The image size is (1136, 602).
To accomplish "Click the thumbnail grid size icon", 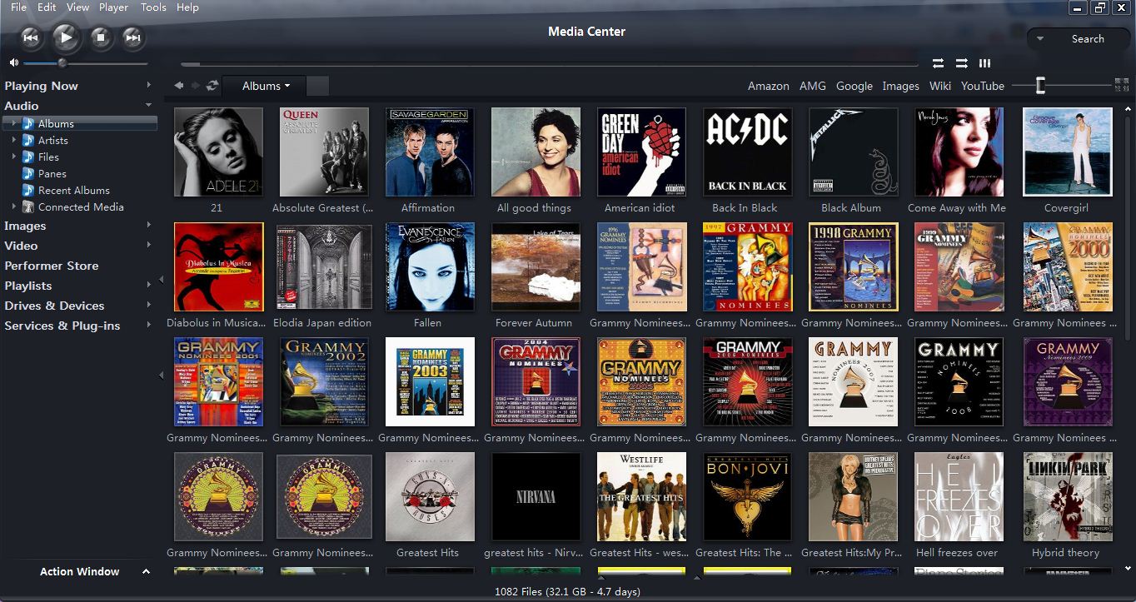I will pos(1121,85).
